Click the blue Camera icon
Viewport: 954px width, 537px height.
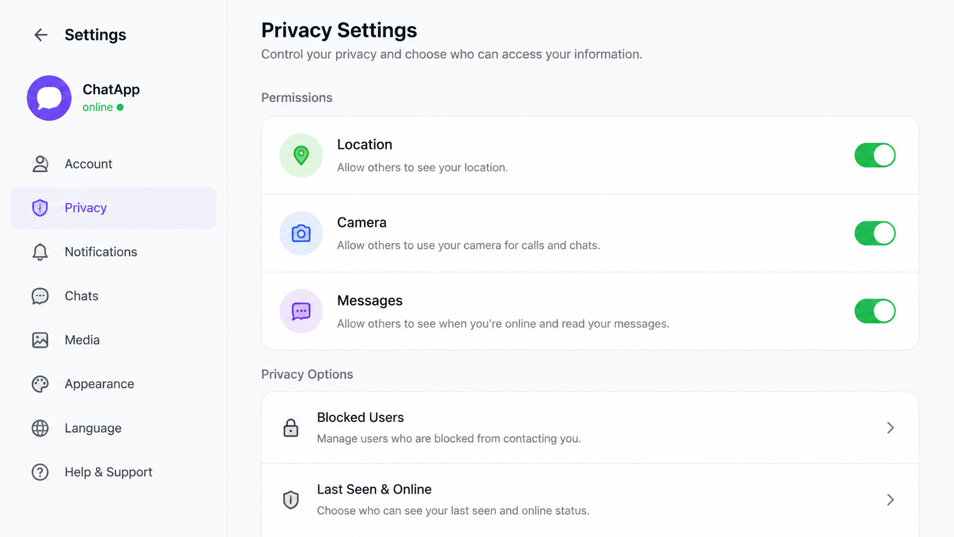tap(301, 233)
